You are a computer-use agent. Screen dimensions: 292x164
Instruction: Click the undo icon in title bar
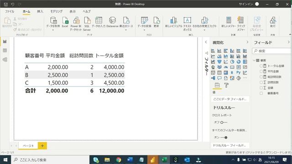click(x=12, y=4)
